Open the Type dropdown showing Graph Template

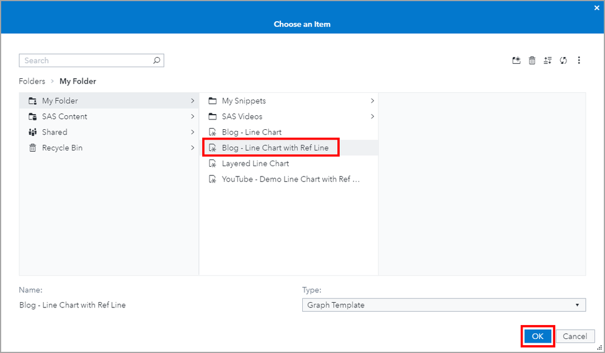pyautogui.click(x=443, y=305)
